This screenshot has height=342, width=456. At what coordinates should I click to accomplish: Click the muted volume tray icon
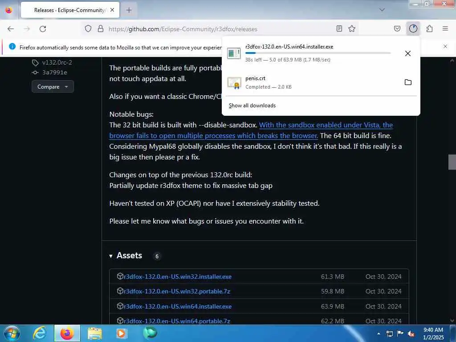click(411, 334)
